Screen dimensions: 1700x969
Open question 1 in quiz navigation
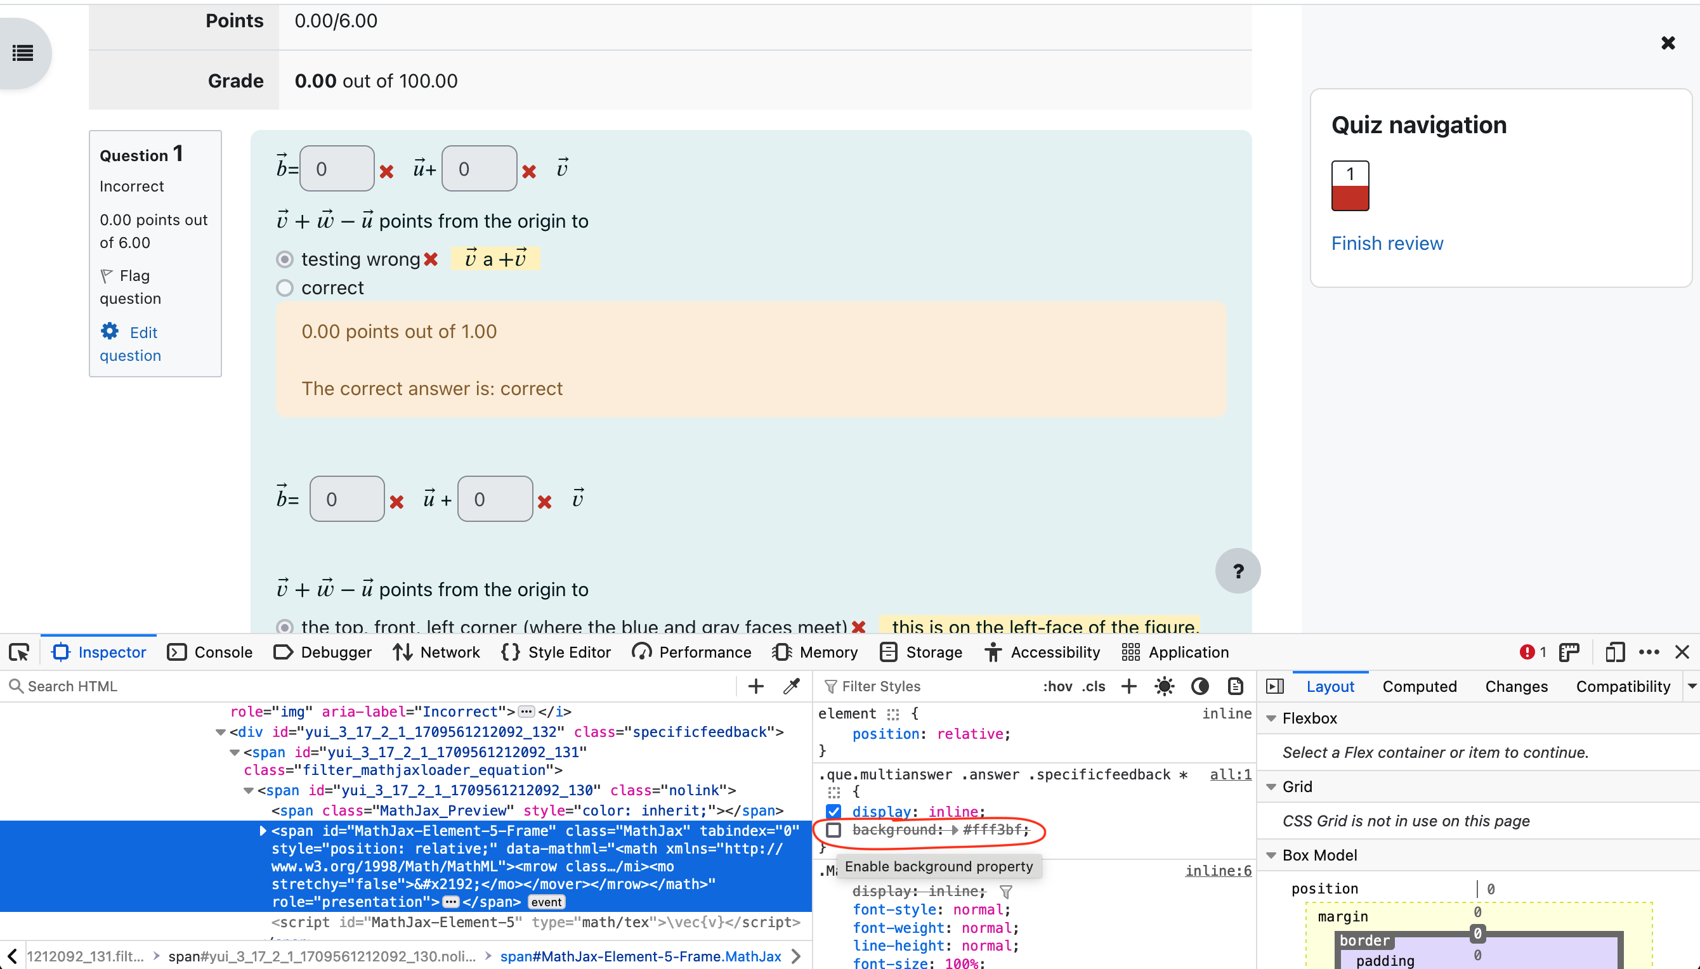(x=1350, y=185)
